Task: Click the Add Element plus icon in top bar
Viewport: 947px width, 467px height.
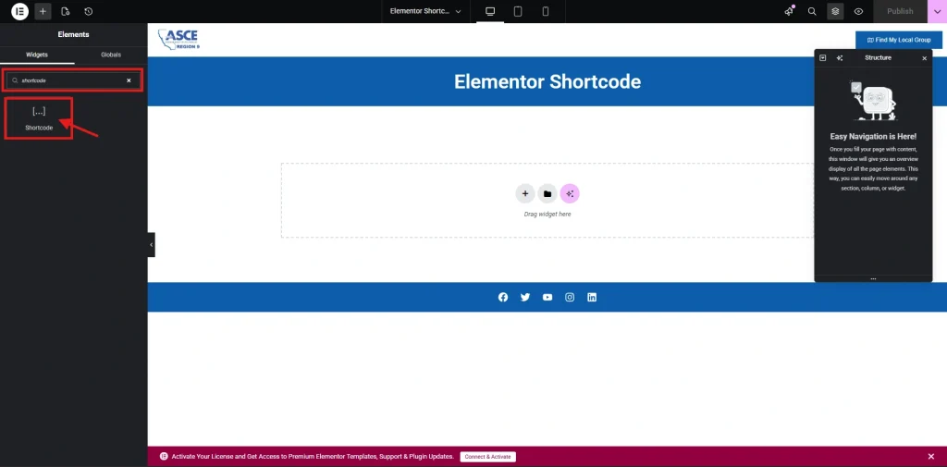Action: point(43,11)
